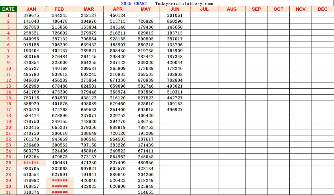334x195 pixels.
Task: Select the green DATE header cell
Action: 8,9
